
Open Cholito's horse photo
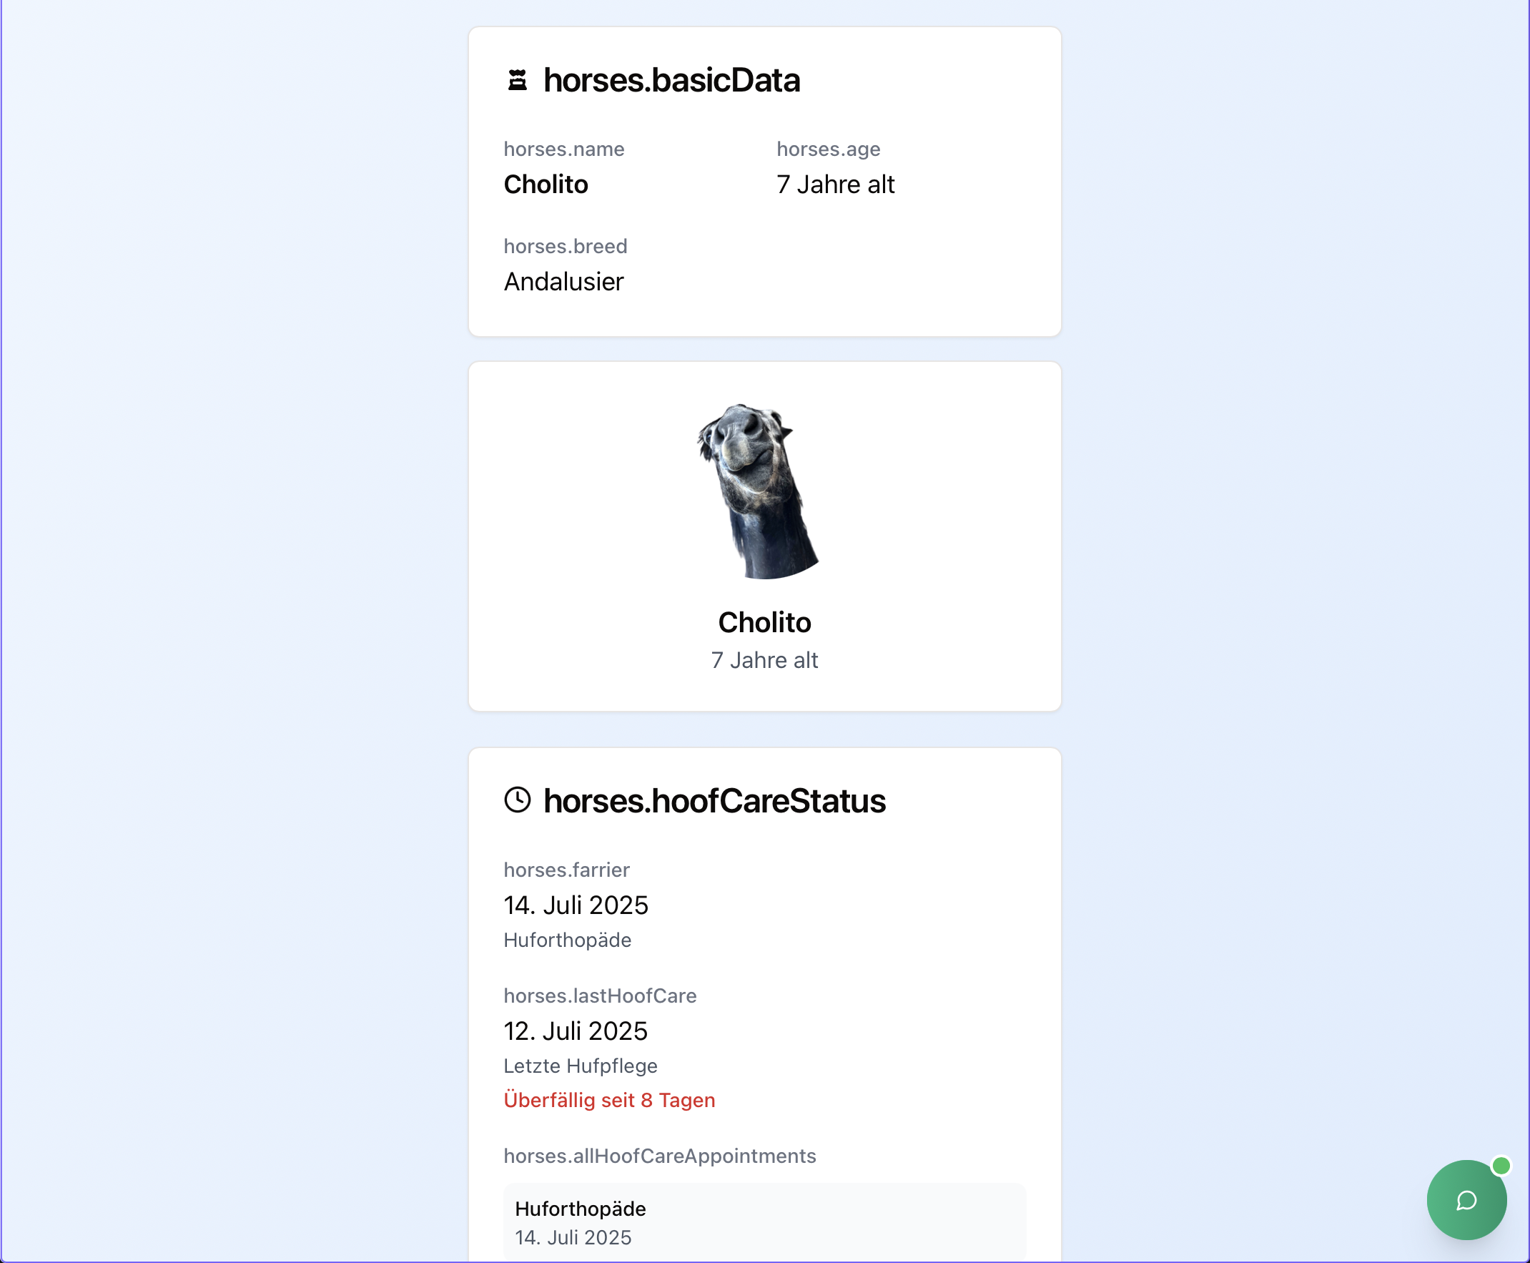tap(759, 491)
